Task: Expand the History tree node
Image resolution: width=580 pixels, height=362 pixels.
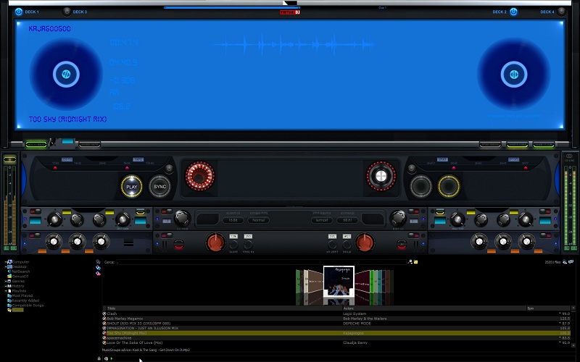Action: coord(6,286)
